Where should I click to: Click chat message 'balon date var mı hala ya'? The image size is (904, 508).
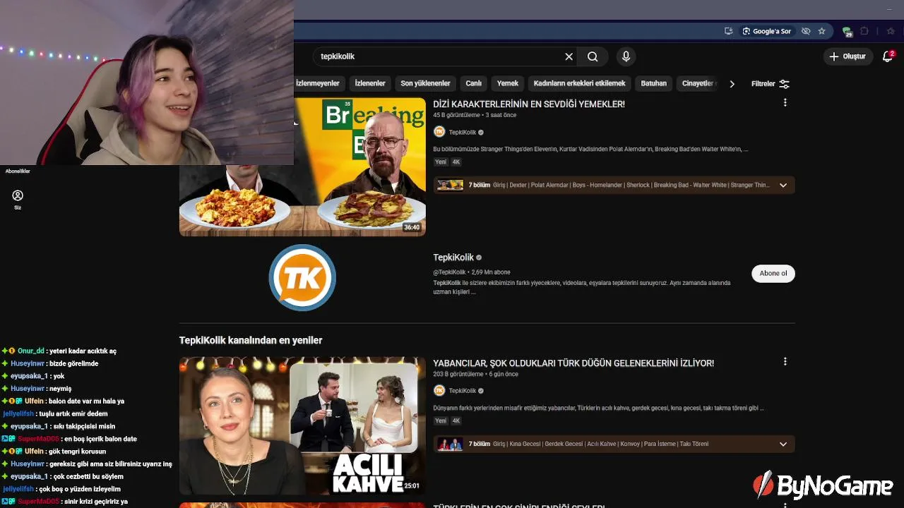pos(86,401)
